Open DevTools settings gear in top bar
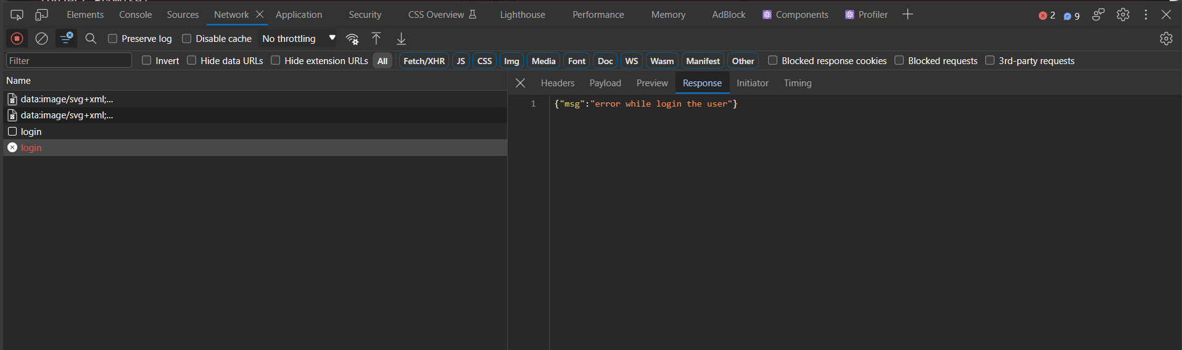 point(1123,15)
